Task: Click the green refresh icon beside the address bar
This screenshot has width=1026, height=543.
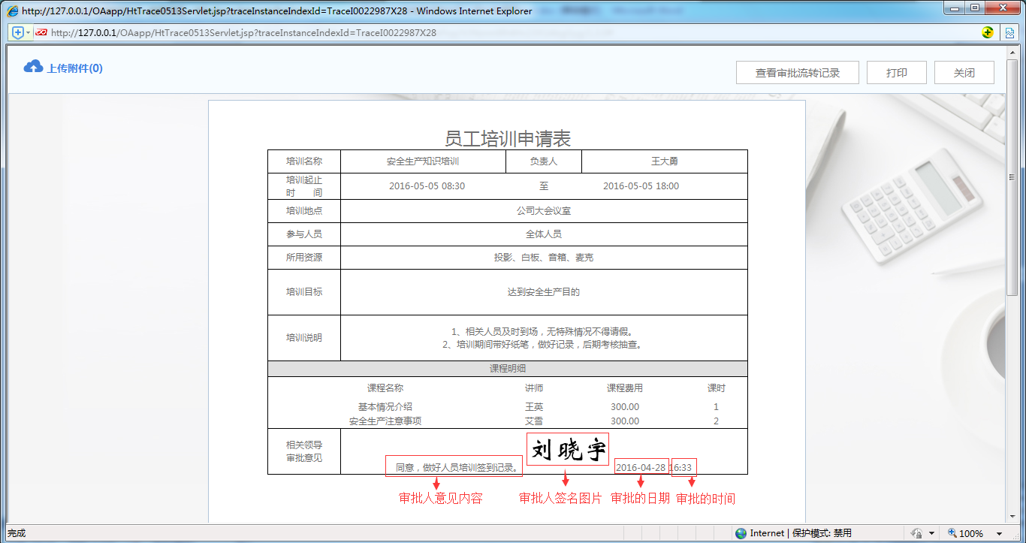Action: [988, 32]
